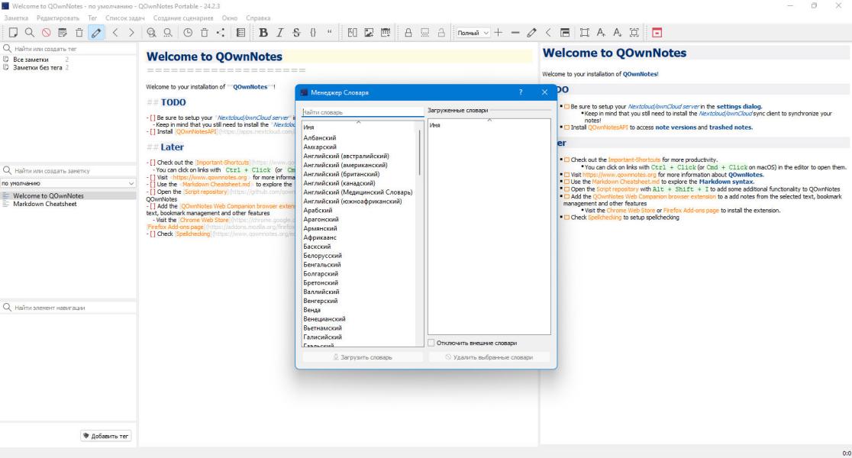Create a new note with the toolbar icon
Screen dimensions: 852x458
[x=13, y=33]
